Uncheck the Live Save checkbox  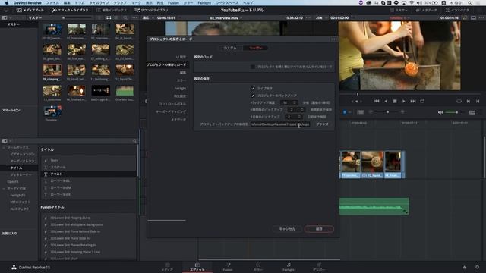[253, 89]
